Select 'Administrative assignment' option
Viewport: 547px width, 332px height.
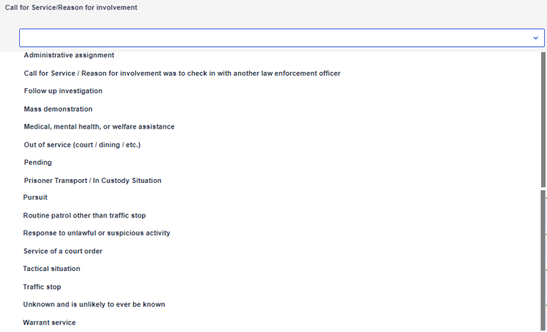[x=69, y=55]
